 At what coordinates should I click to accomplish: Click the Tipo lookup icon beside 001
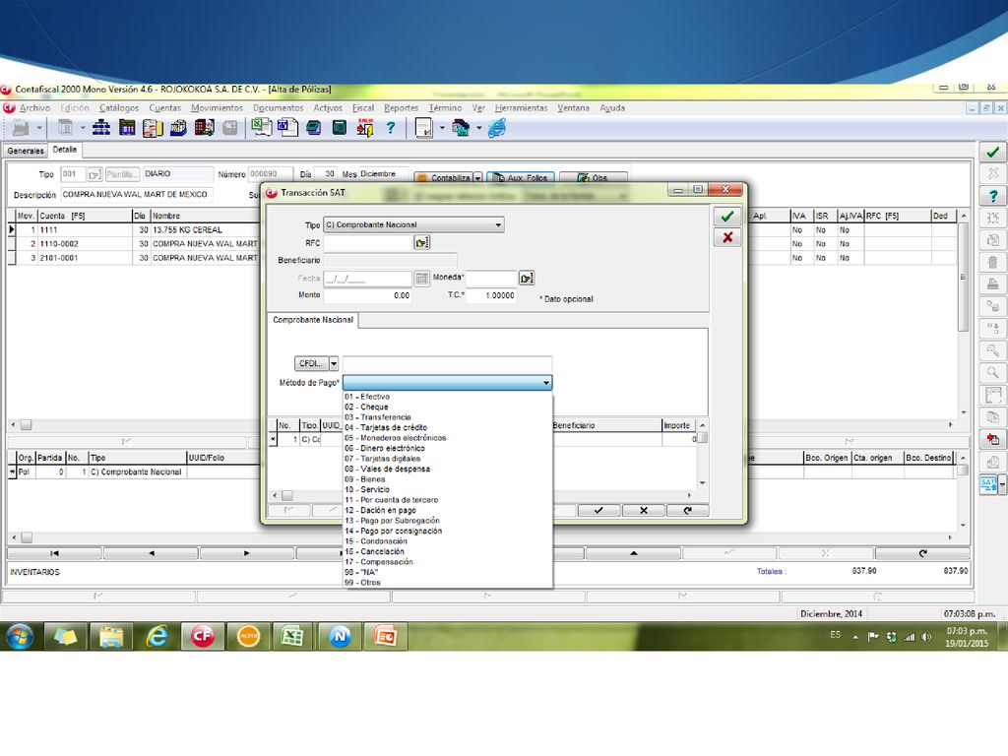(94, 174)
